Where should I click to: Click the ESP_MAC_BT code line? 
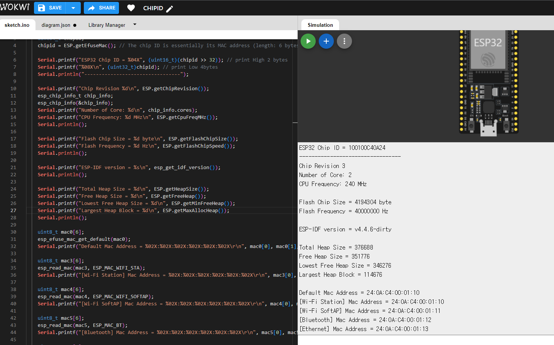tap(82, 325)
